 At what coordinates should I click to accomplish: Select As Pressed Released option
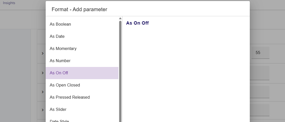click(x=70, y=97)
